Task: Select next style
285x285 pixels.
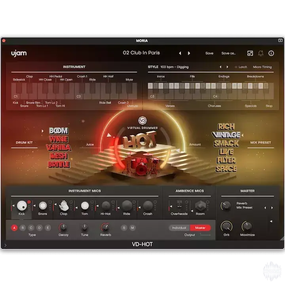Action: pos(227,67)
